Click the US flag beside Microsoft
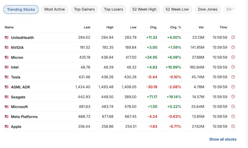Viewport: 248px width, 148px height. click(x=7, y=107)
